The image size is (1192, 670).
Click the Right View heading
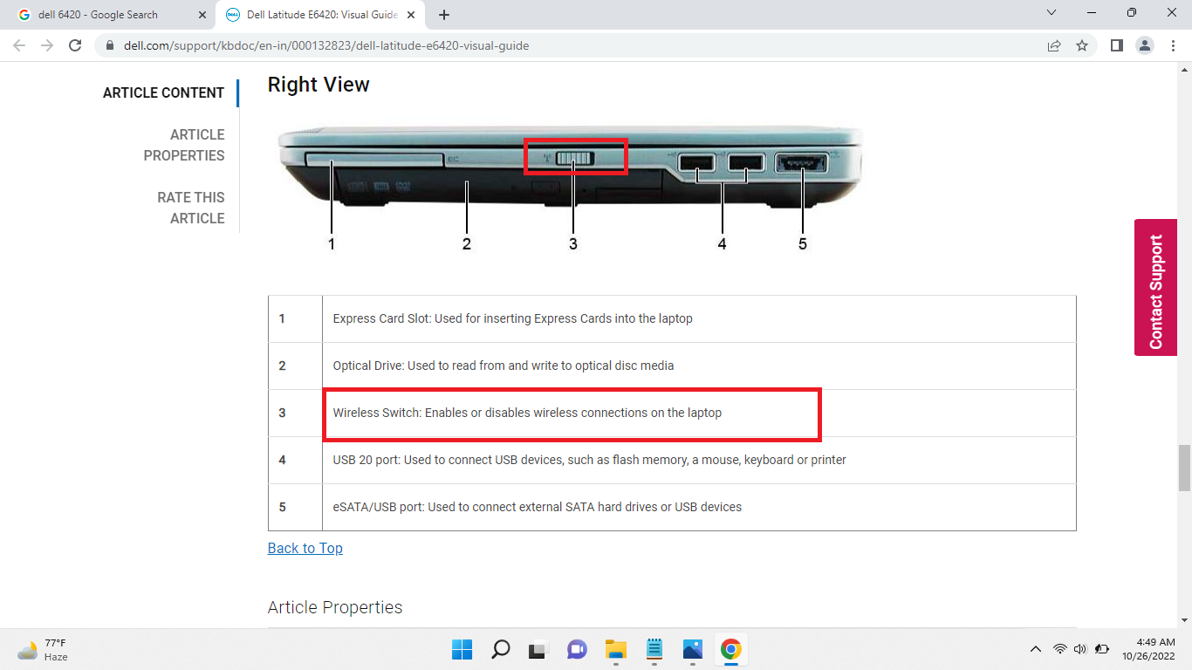pyautogui.click(x=319, y=85)
